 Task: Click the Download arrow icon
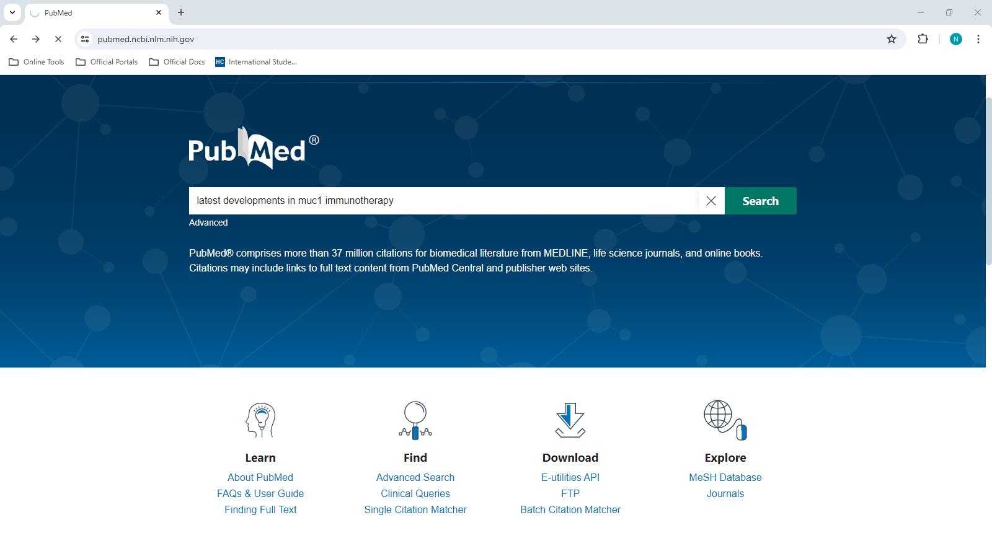[x=570, y=420]
